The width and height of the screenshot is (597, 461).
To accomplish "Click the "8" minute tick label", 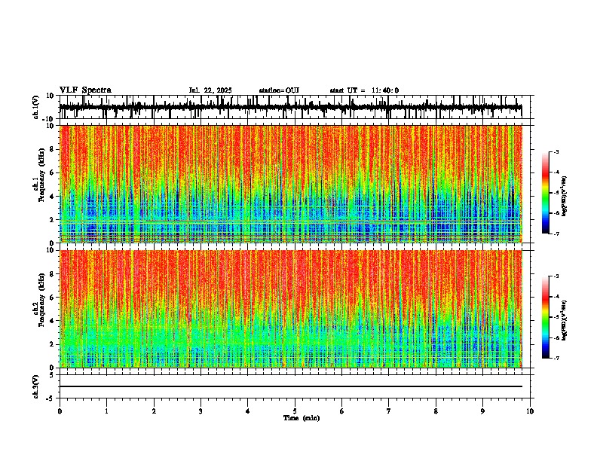I will click(436, 411).
